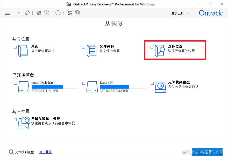Click the 37.24GB无118.12GB text
The image size is (228, 160).
45,91
